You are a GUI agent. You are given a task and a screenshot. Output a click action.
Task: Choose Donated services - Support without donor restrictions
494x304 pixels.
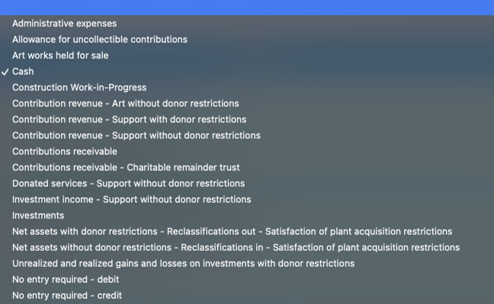click(247, 184)
